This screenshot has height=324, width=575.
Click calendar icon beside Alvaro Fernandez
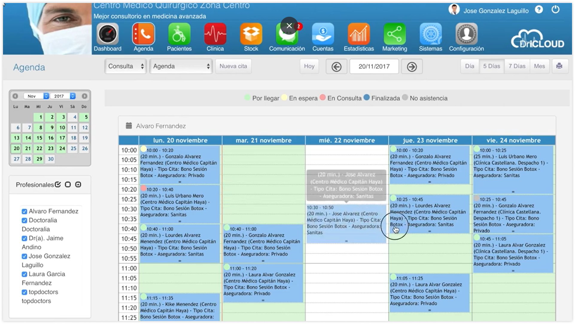click(129, 126)
